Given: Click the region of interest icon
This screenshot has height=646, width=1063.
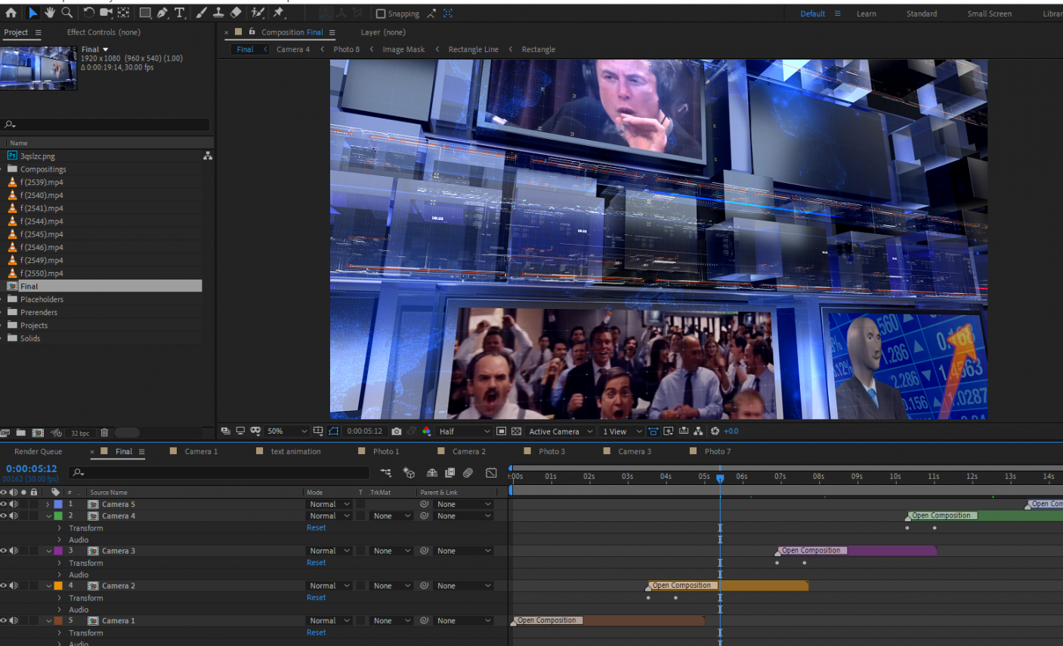Looking at the screenshot, I should (x=501, y=431).
